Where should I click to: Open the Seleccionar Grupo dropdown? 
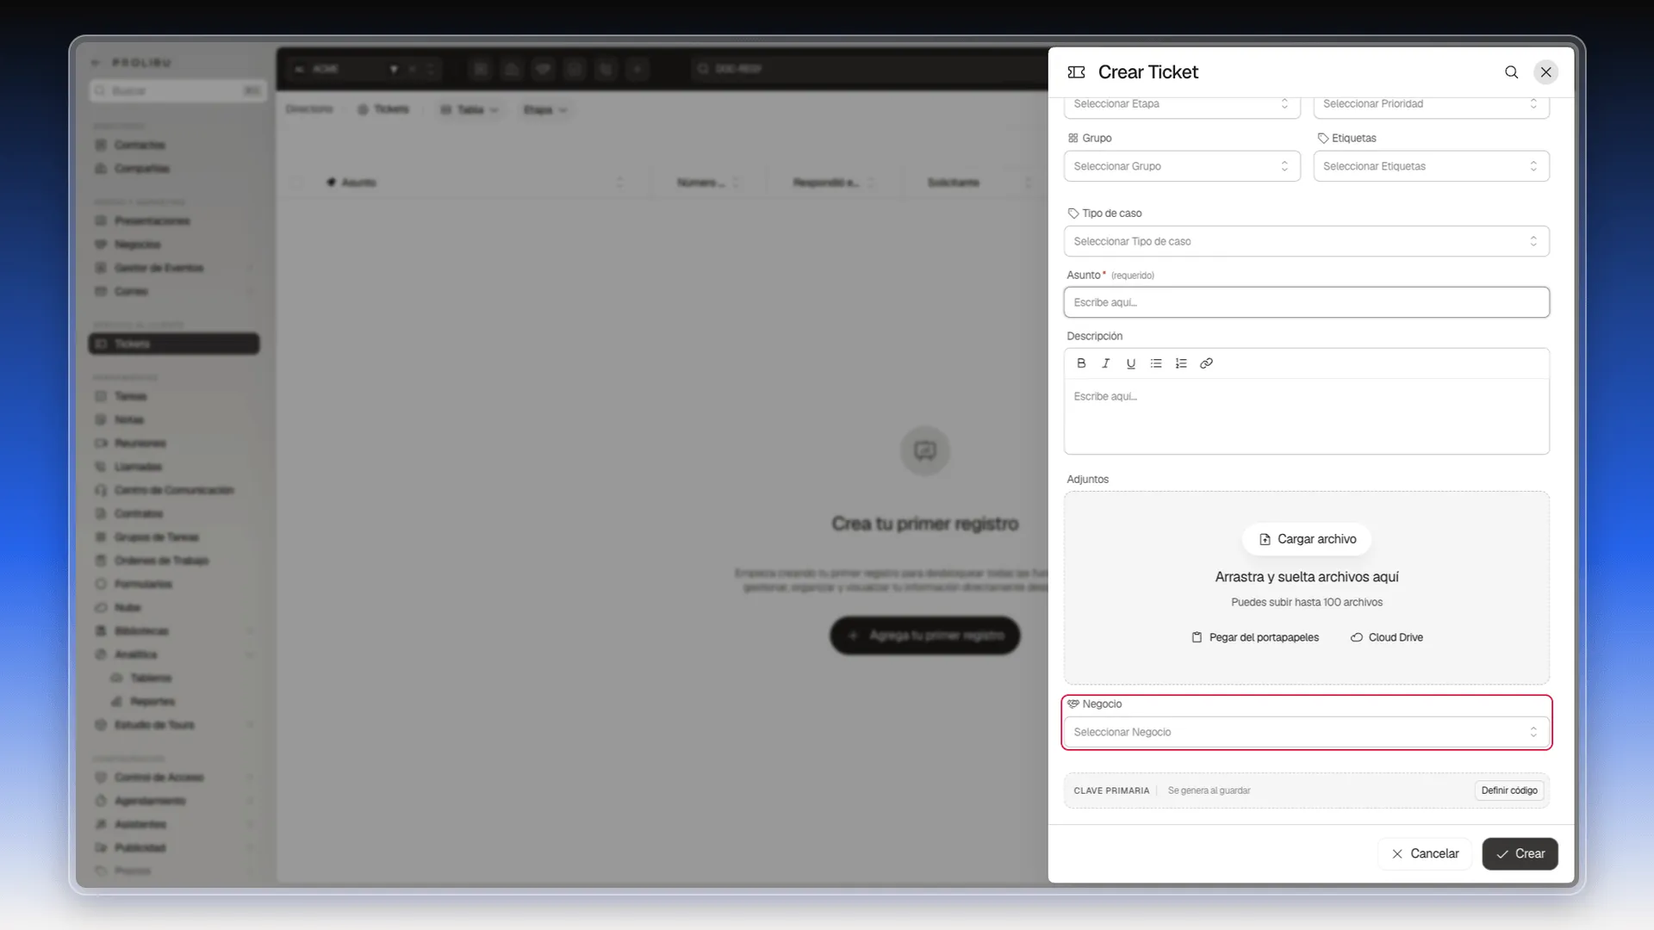1182,166
